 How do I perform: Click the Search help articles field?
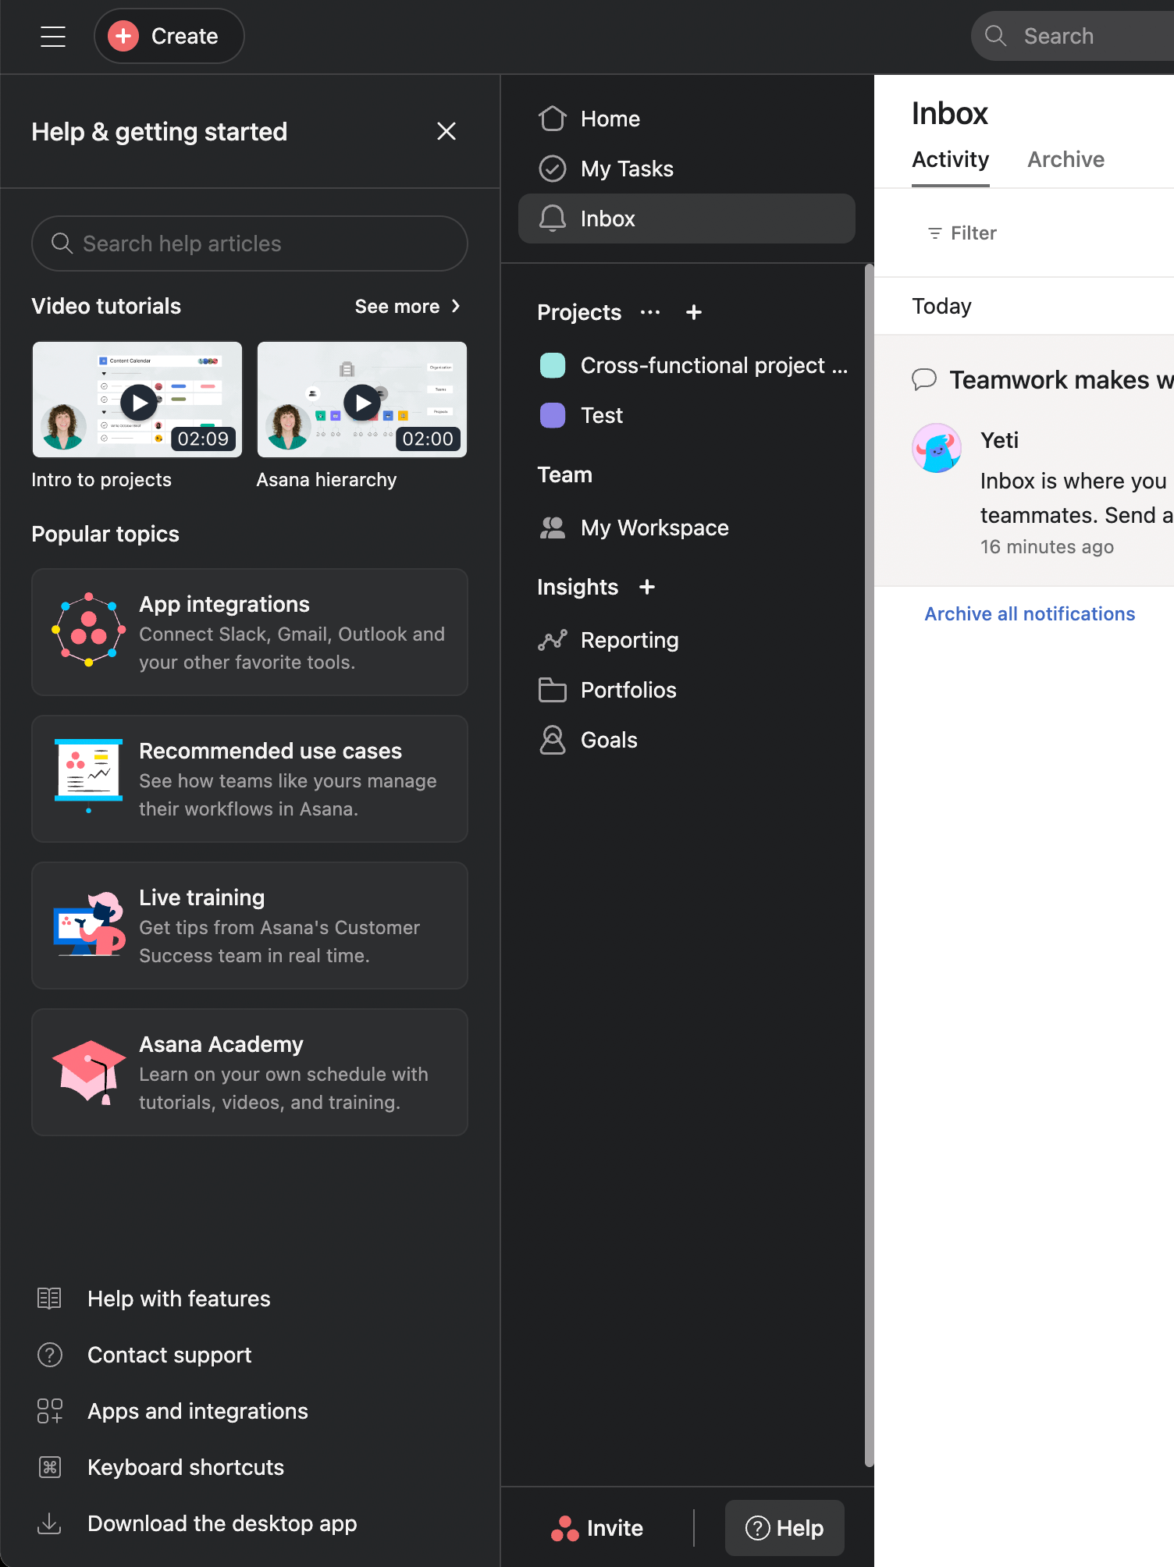[x=250, y=243]
